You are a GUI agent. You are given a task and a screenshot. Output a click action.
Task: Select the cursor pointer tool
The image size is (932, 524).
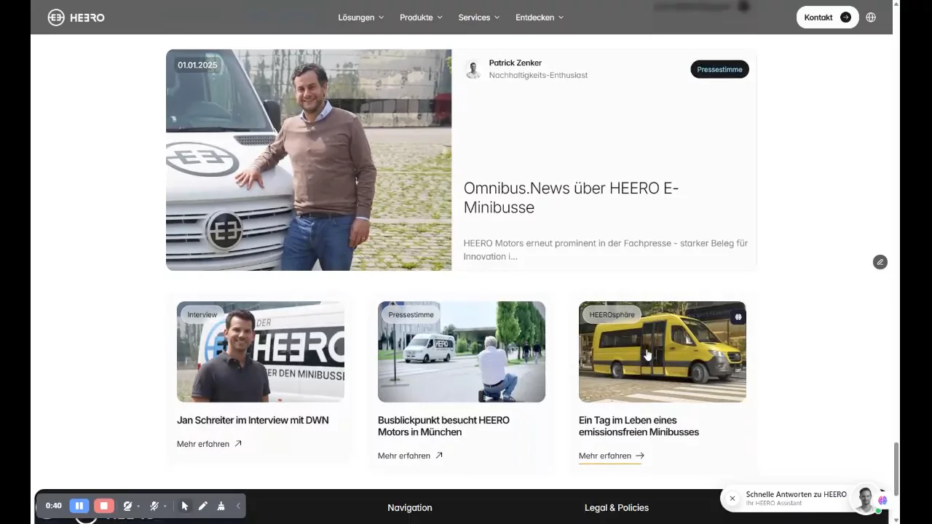pyautogui.click(x=185, y=506)
